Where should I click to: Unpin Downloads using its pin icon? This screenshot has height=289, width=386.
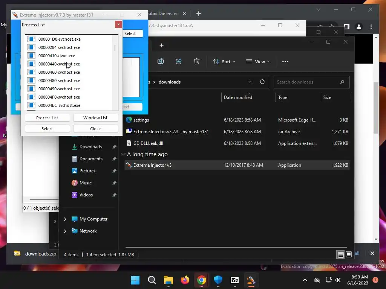[114, 147]
